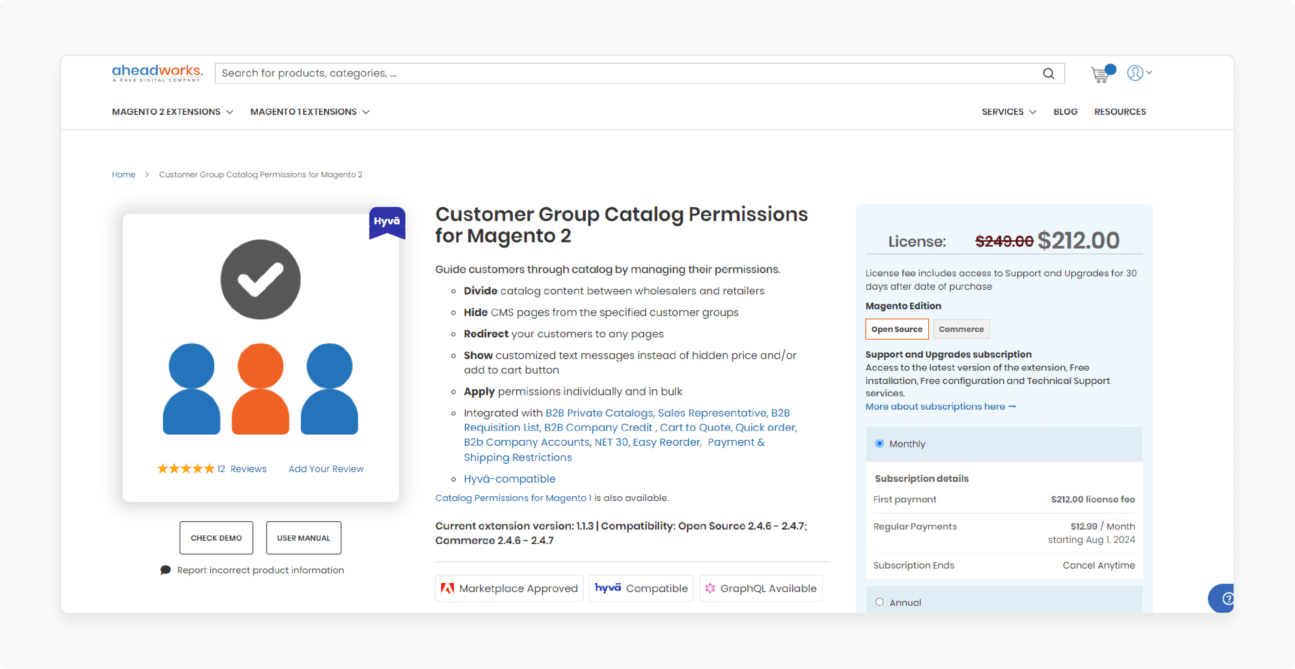This screenshot has height=669, width=1295.
Task: Expand the Services menu
Action: (1008, 112)
